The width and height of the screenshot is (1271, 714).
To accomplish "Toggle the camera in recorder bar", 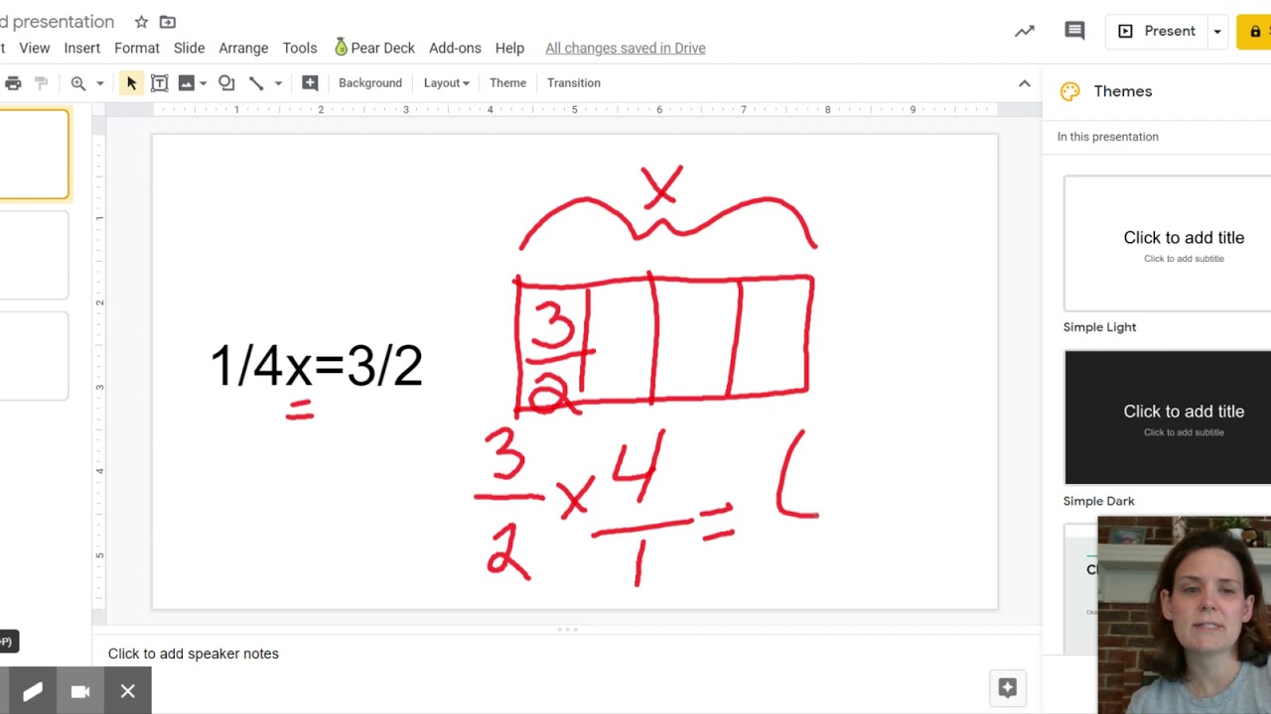I will [x=80, y=691].
